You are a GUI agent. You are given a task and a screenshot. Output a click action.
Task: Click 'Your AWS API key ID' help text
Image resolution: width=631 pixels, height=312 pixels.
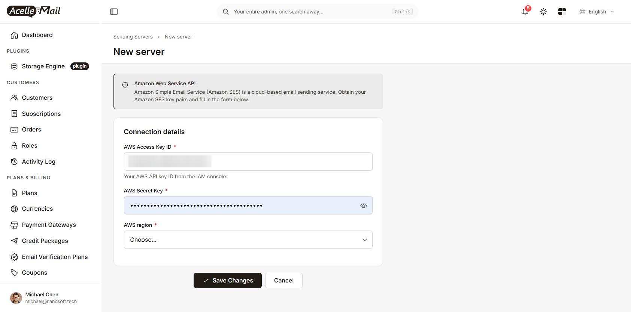pos(176,176)
